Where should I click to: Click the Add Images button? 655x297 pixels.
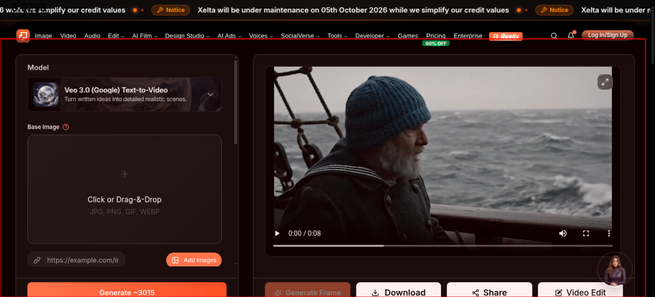(x=194, y=260)
